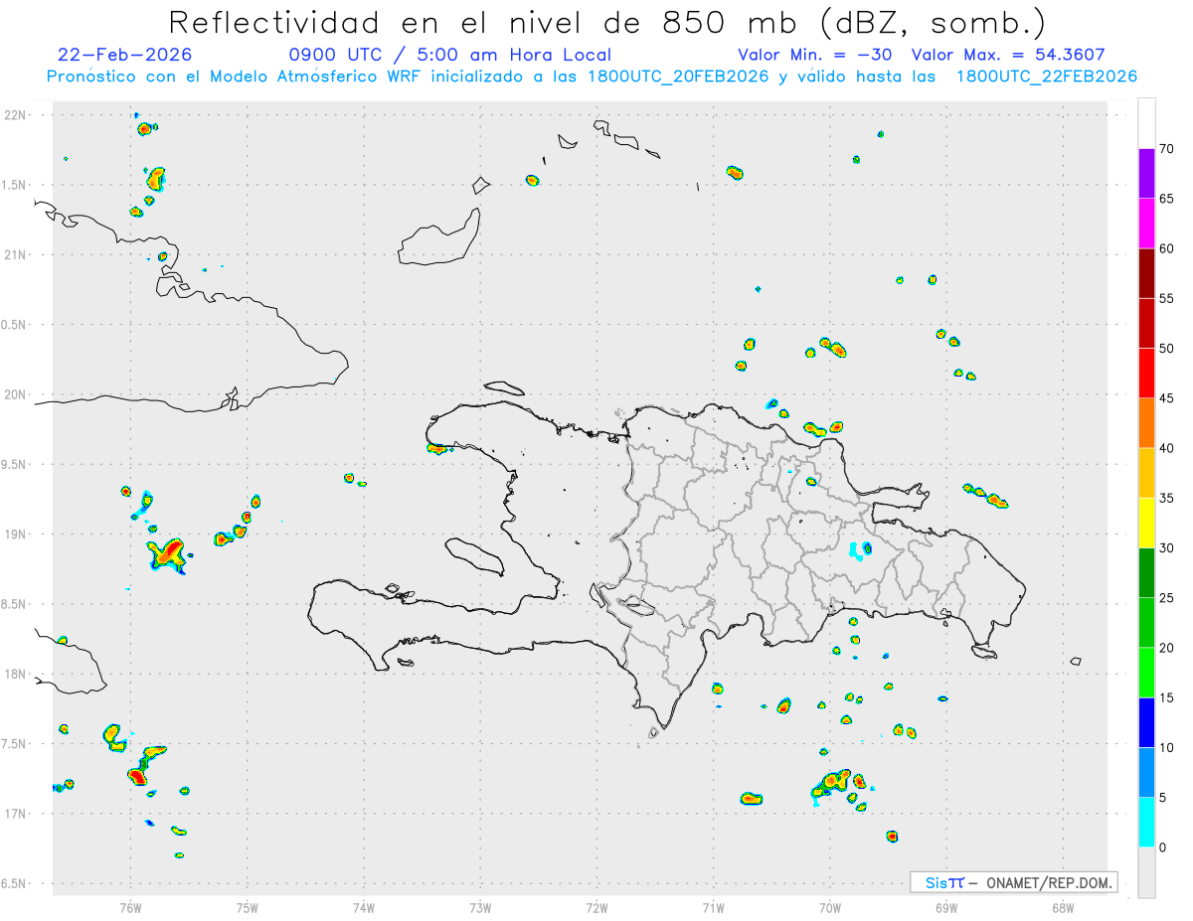Select the '72W' longitude label
This screenshot has width=1193, height=921.
596,907
